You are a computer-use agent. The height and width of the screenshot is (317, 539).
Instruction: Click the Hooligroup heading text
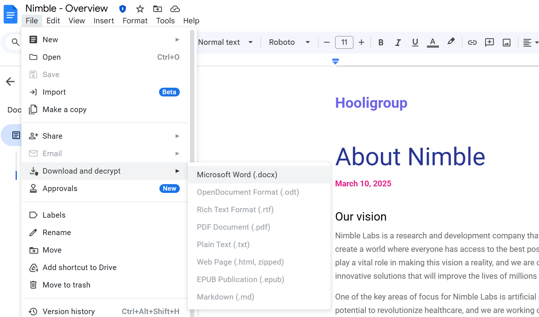(x=371, y=103)
